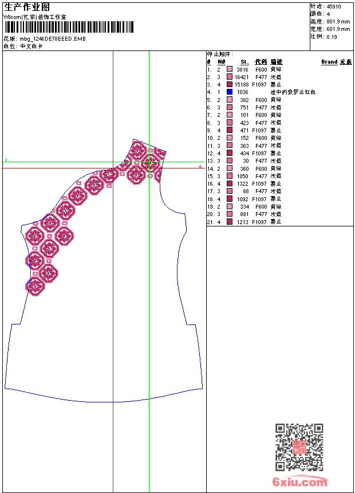Click the red arrow marker on horizontal guide
Image resolution: width=355 pixels, height=493 pixels.
[200, 166]
